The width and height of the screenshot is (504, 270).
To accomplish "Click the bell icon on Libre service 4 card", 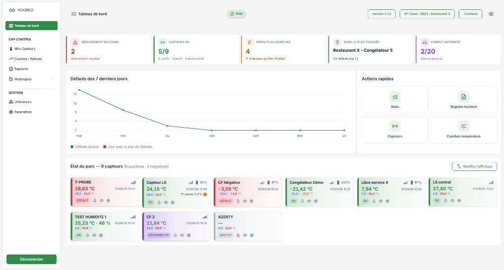I will coord(374,201).
